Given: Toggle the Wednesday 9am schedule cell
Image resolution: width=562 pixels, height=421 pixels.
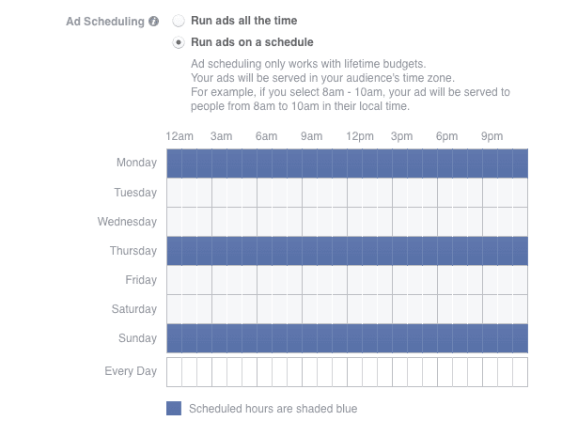Looking at the screenshot, I should coord(310,222).
